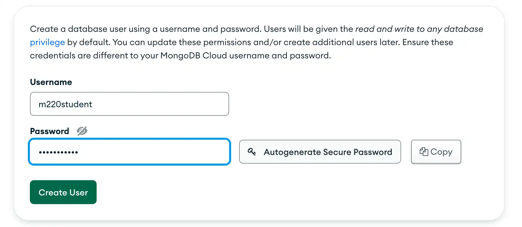This screenshot has width=522, height=227.
Task: Click the masked password dots
Action: (58, 152)
